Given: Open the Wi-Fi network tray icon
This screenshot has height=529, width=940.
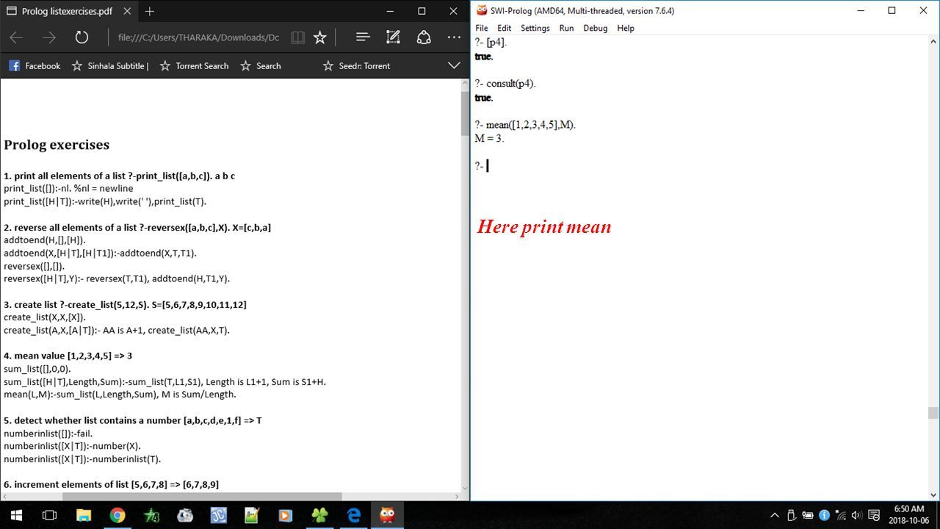Looking at the screenshot, I should coord(839,515).
